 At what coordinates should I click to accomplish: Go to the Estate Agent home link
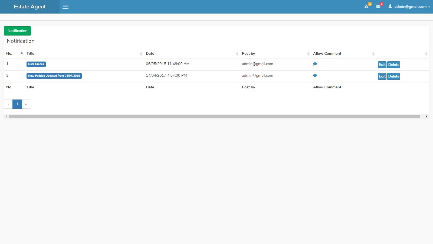[30, 7]
